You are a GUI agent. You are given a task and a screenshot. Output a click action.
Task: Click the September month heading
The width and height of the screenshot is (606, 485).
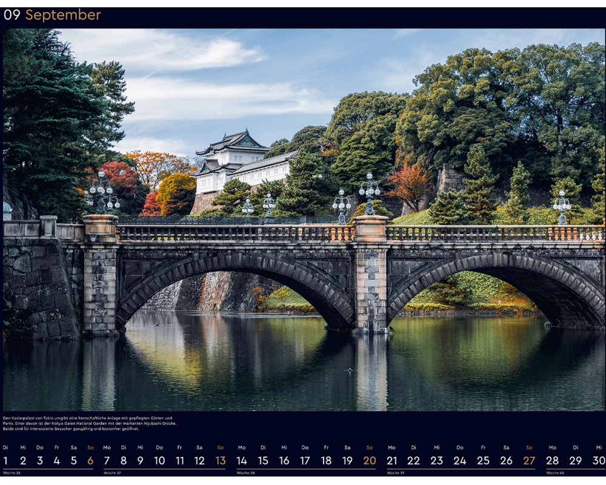pyautogui.click(x=63, y=15)
